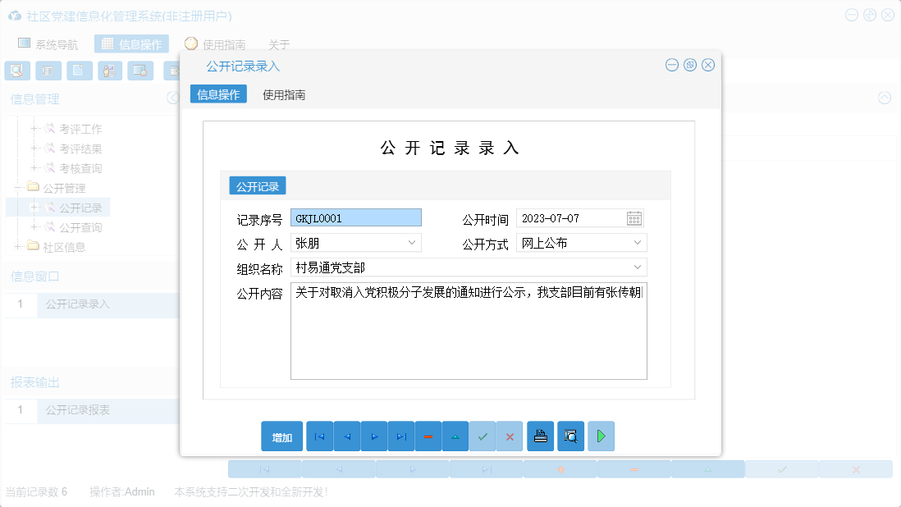901x507 pixels.
Task: Click inside the 记录序号 input field
Action: click(355, 217)
